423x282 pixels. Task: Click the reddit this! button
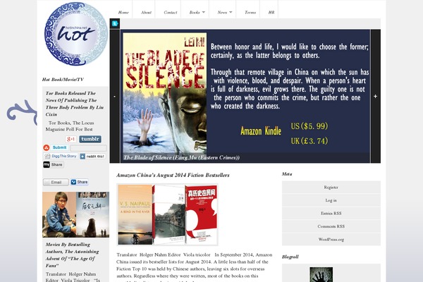coord(92,157)
